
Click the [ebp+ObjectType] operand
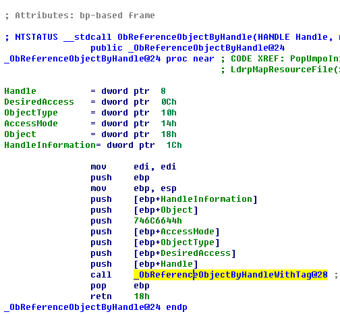(x=177, y=242)
